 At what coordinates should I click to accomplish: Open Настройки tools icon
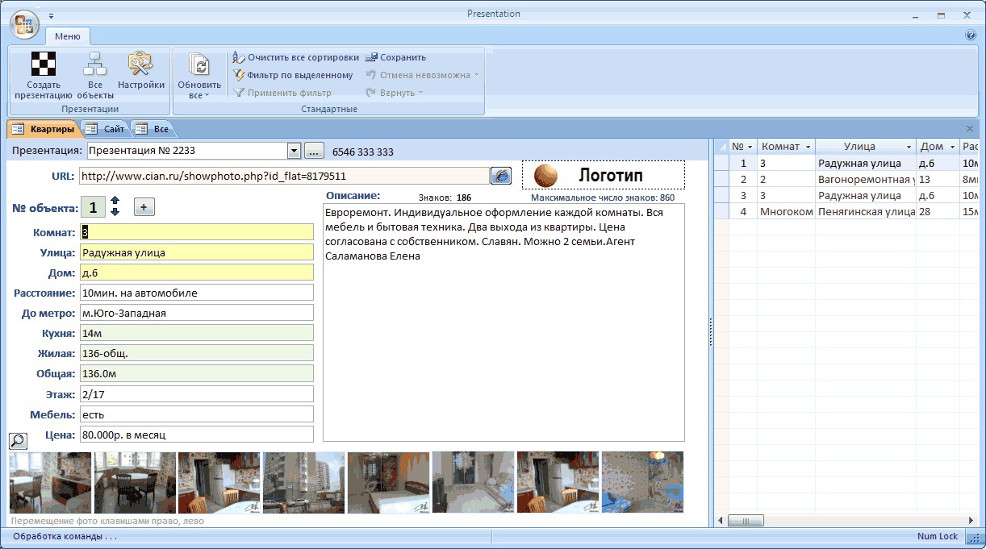[141, 64]
